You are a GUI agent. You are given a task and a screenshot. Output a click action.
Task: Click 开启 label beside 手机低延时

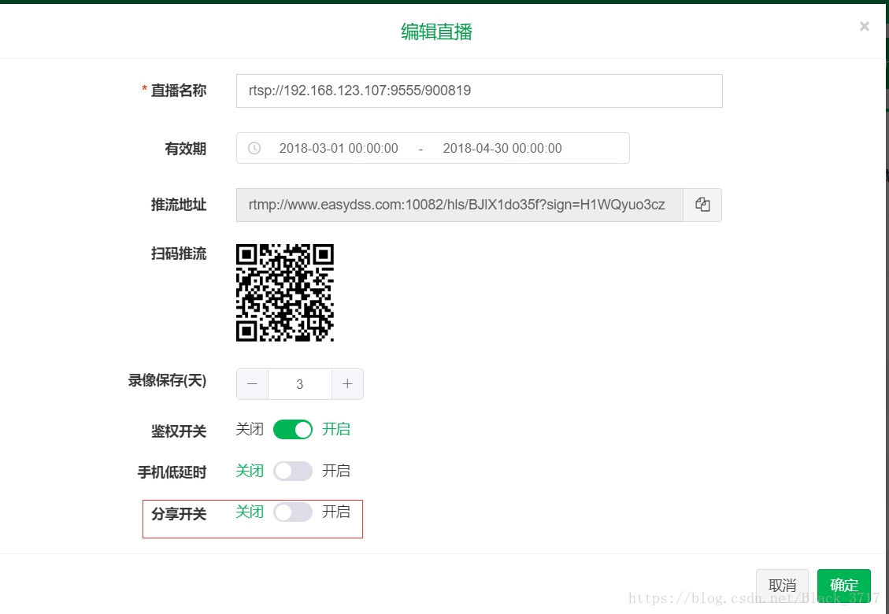coord(336,471)
